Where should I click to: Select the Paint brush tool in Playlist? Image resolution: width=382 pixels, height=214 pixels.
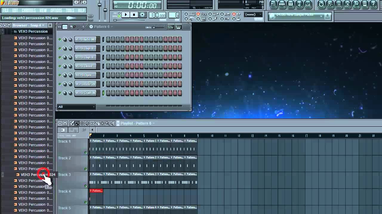pos(77,123)
